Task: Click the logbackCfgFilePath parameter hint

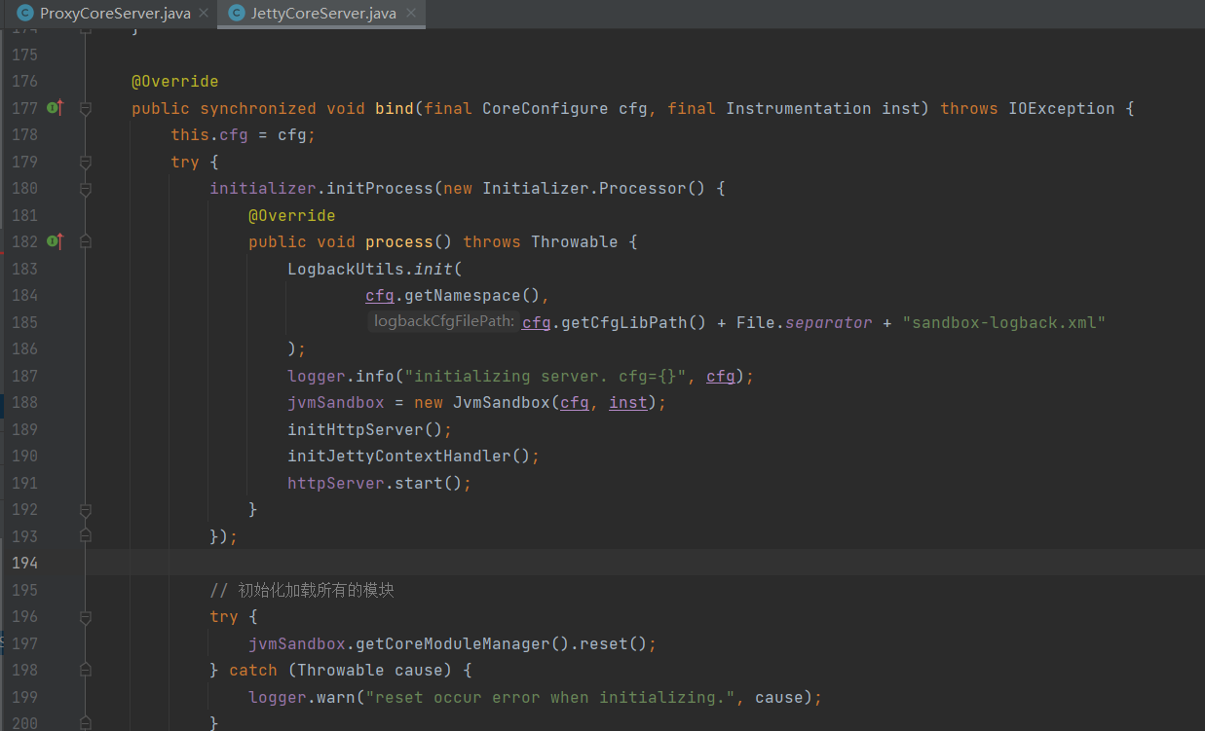Action: click(443, 322)
